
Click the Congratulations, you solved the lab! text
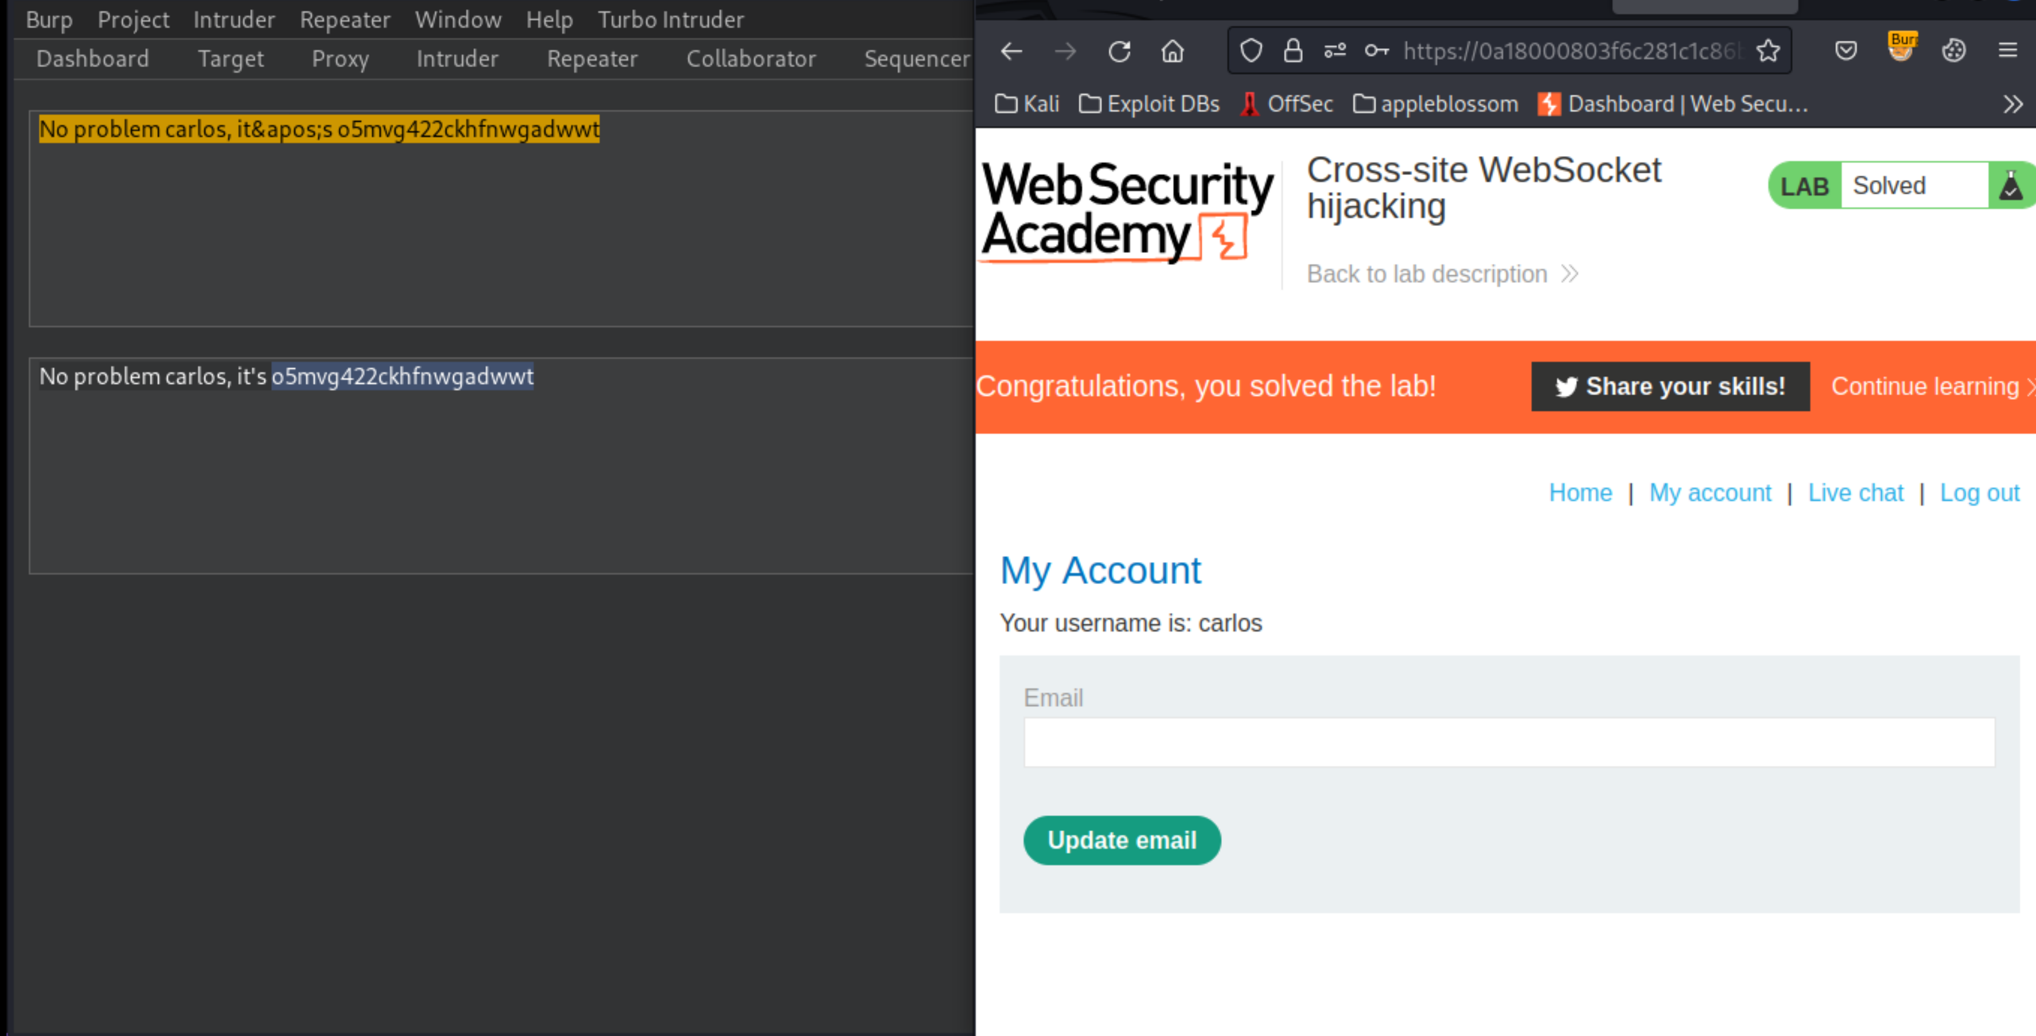pyautogui.click(x=1206, y=387)
